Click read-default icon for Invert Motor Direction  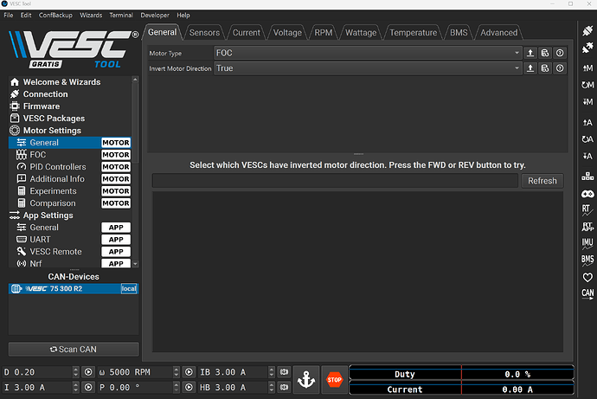pyautogui.click(x=545, y=68)
